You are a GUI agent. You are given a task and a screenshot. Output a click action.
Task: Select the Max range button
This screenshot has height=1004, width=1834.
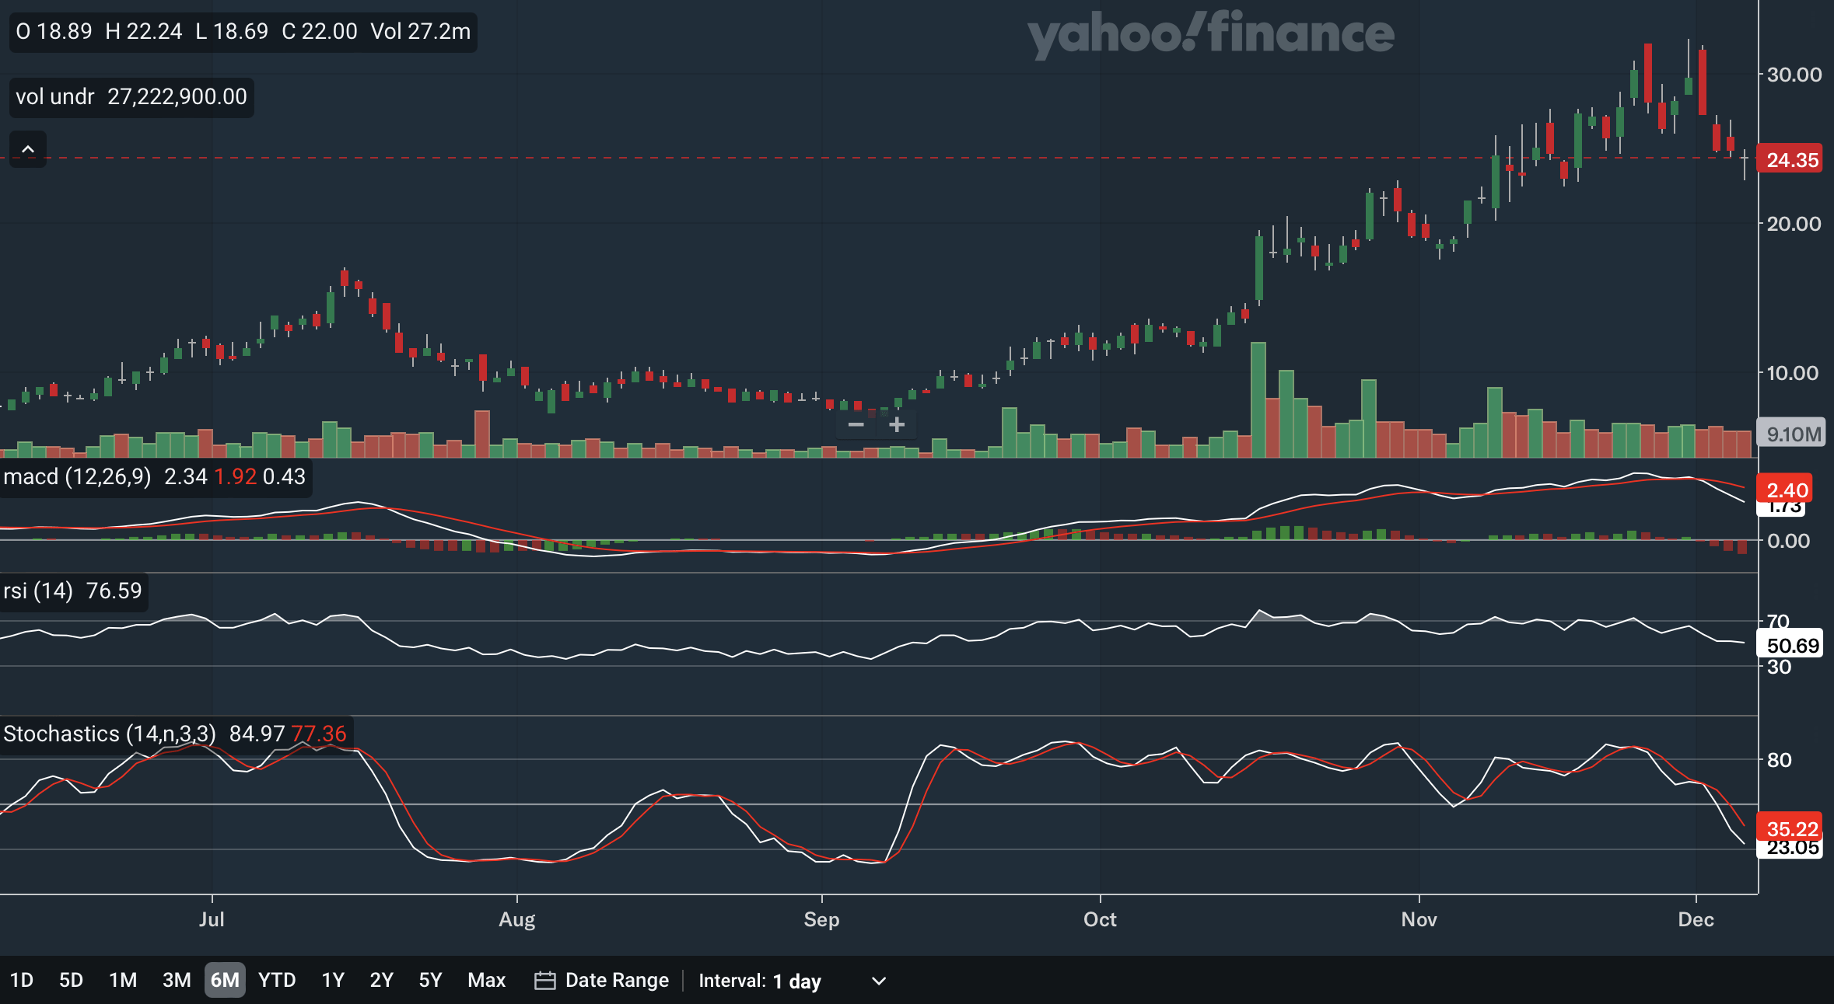486,981
